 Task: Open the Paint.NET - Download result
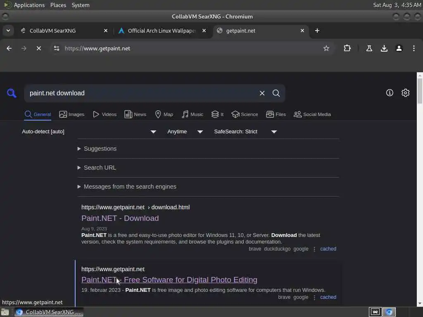point(120,218)
